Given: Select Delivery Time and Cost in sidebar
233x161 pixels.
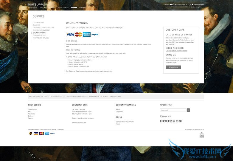Looking at the screenshot, I should click(41, 30).
